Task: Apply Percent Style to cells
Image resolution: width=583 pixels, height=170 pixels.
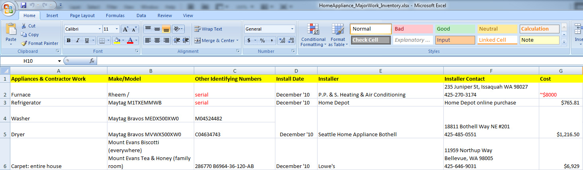Action: 262,41
